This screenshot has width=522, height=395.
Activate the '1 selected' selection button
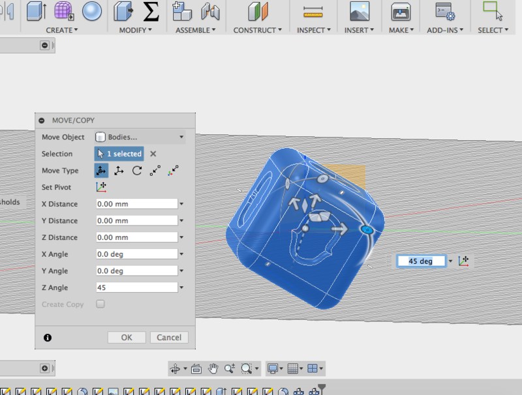(x=119, y=154)
